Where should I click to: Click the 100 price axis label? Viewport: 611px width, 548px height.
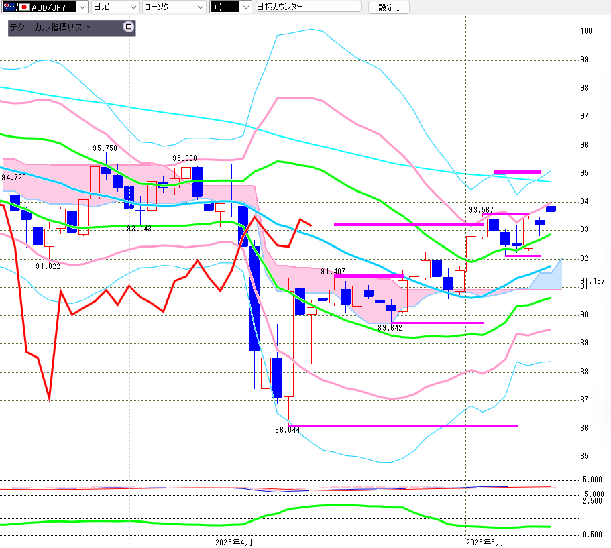pos(586,31)
